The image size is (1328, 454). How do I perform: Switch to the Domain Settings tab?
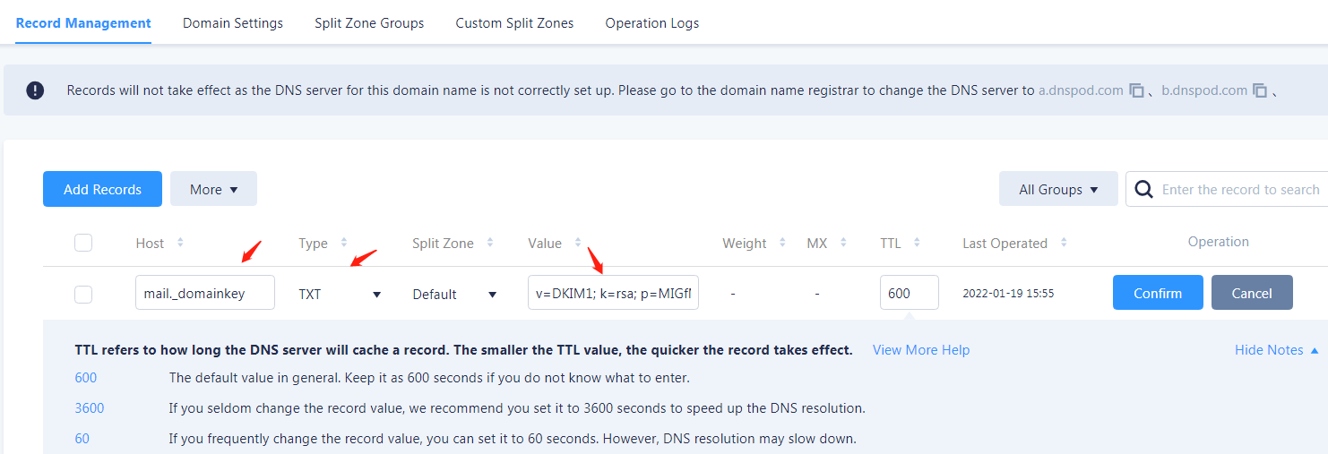(233, 23)
